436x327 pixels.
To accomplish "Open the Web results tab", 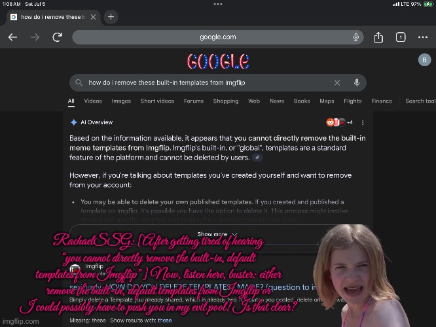I will (254, 101).
